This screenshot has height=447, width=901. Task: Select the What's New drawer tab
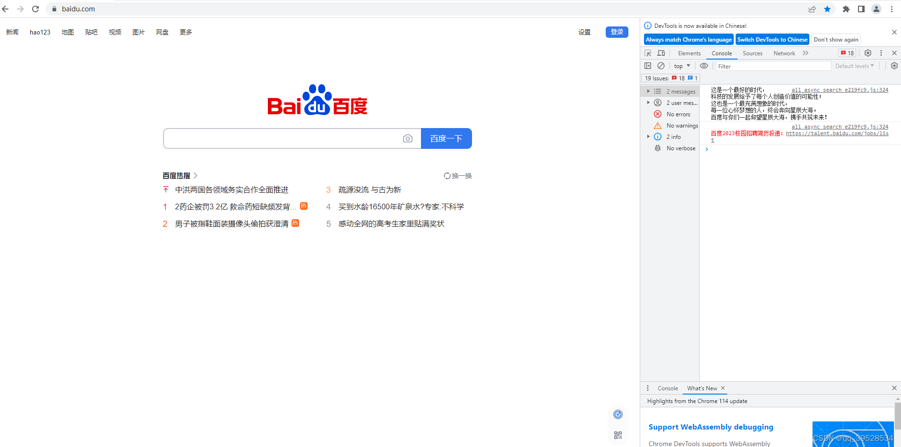click(x=702, y=388)
